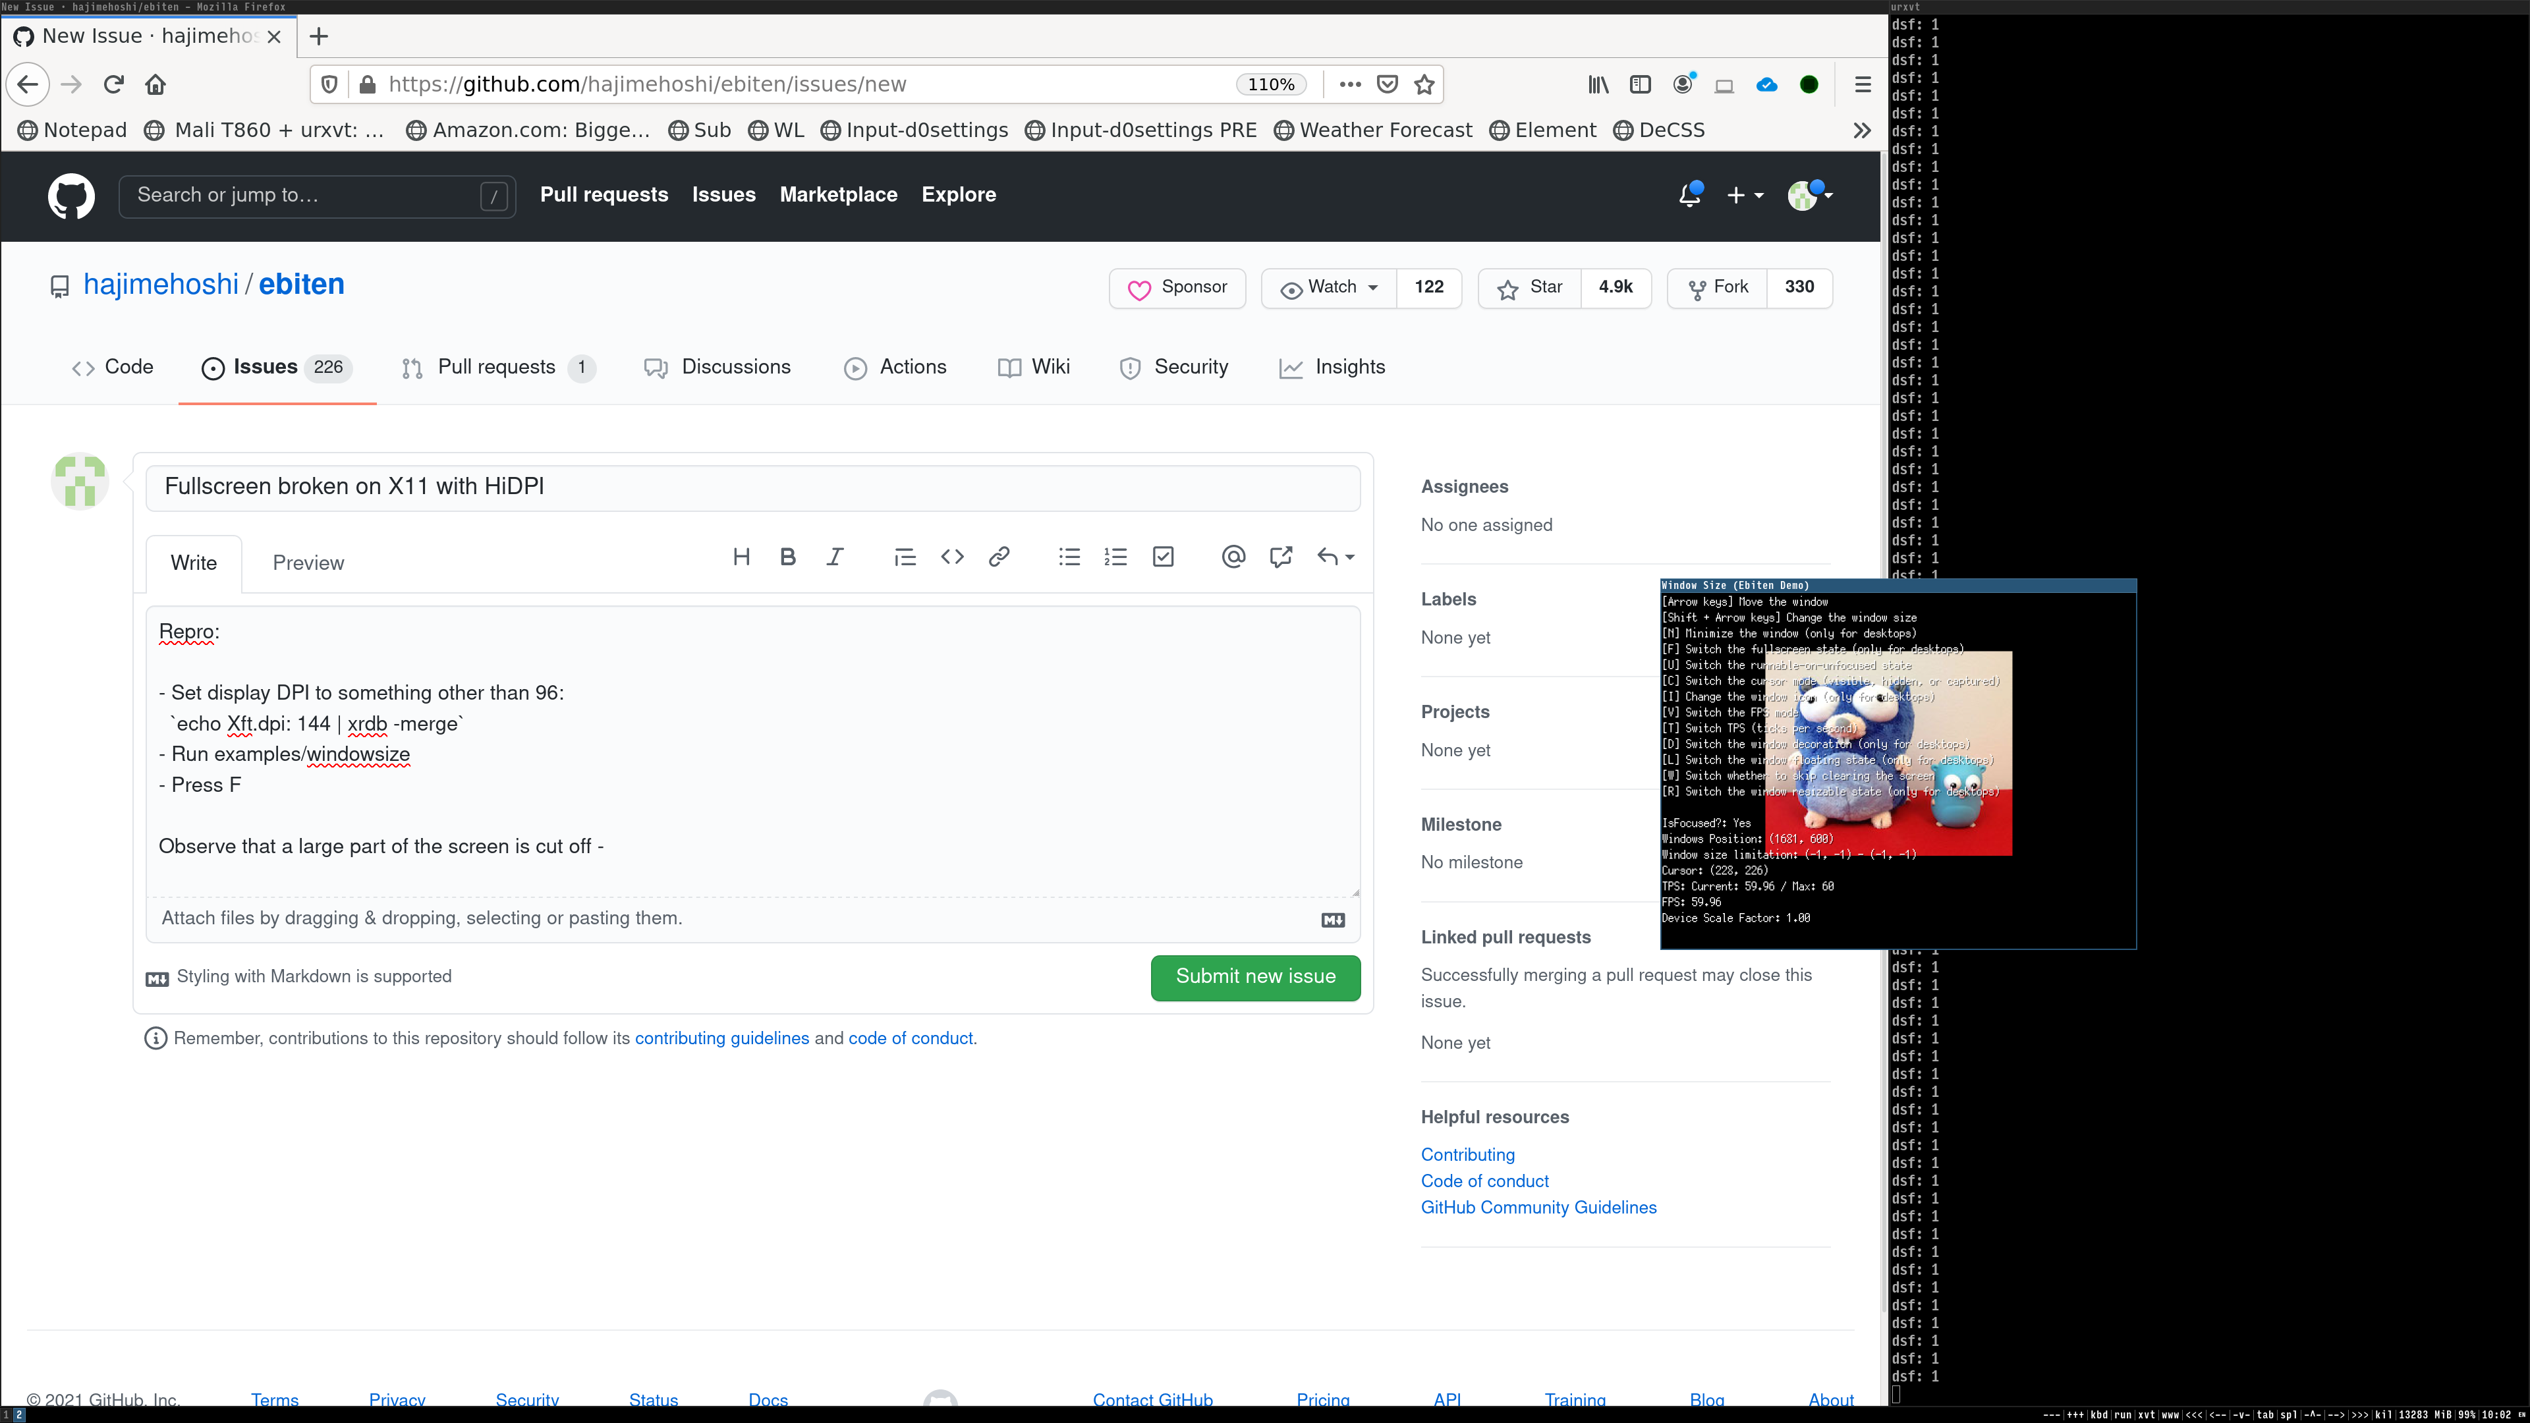Open GitHub notifications bell

tap(1689, 194)
